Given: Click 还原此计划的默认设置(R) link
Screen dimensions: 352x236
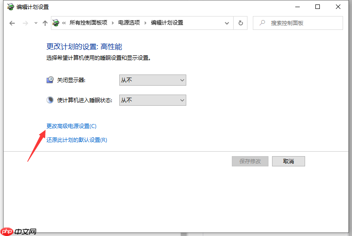Looking at the screenshot, I should pos(77,140).
